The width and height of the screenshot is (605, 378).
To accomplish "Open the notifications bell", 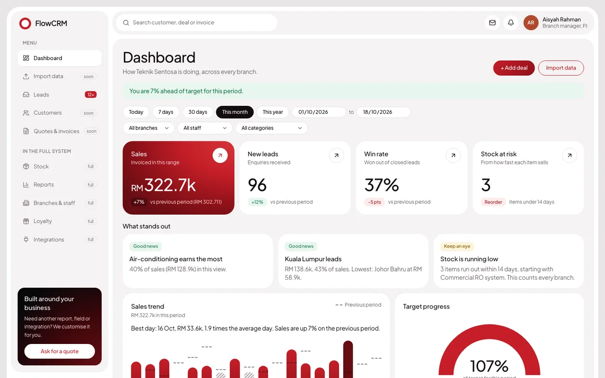I will [x=511, y=23].
